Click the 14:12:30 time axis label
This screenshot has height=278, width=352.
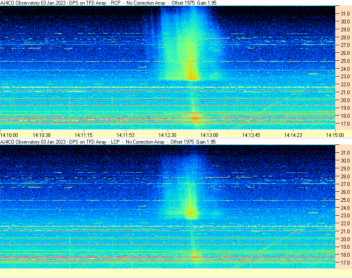coord(167,135)
